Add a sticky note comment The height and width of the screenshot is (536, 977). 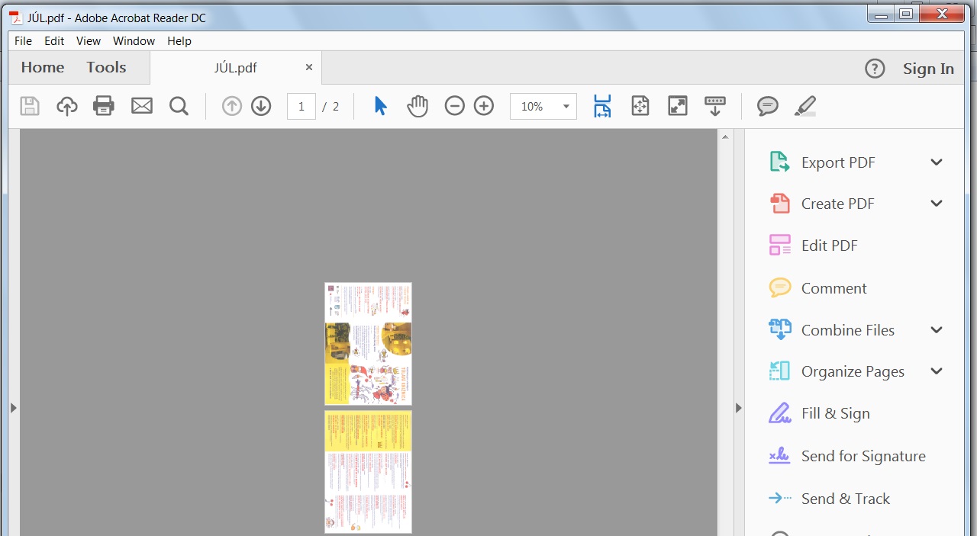tap(767, 106)
